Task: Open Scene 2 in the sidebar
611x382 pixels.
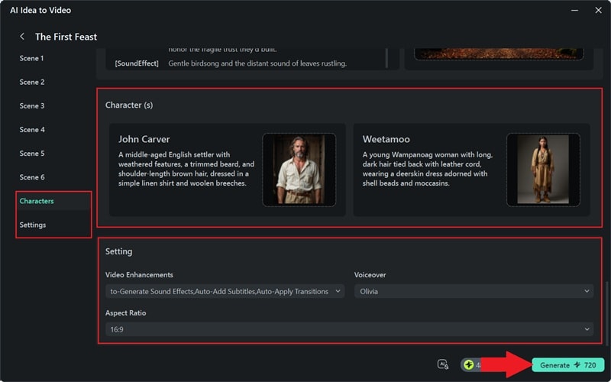Action: (32, 83)
